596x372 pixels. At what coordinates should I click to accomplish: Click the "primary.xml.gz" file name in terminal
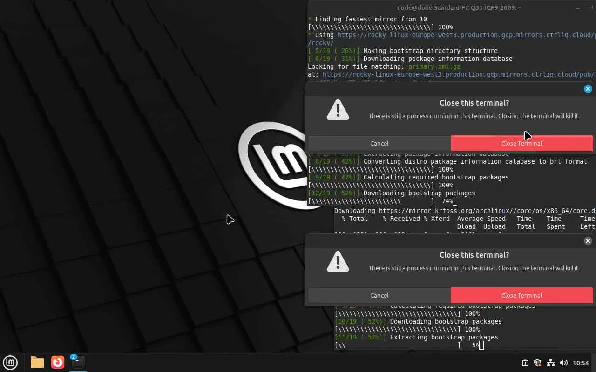coord(434,66)
